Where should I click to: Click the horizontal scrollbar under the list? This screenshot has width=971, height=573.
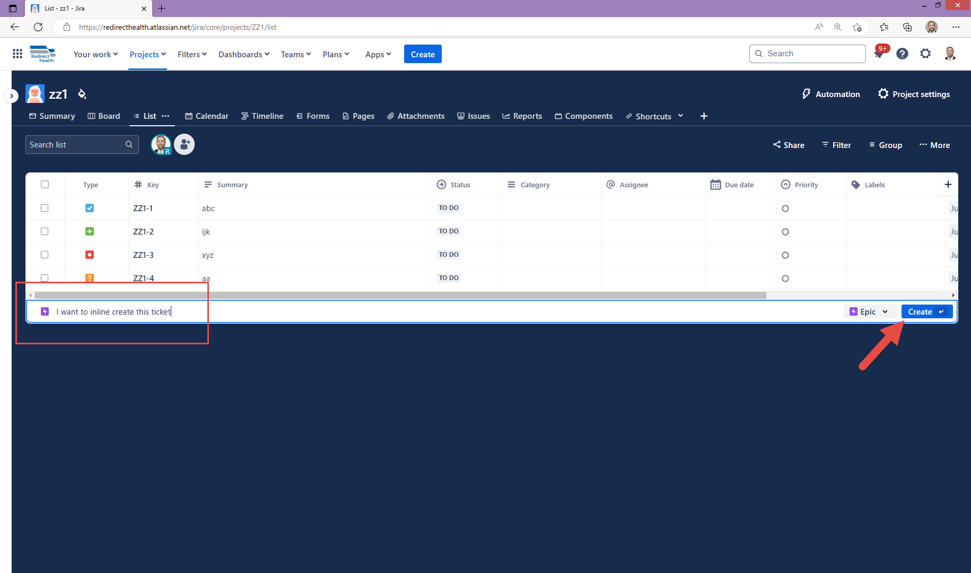(x=400, y=295)
